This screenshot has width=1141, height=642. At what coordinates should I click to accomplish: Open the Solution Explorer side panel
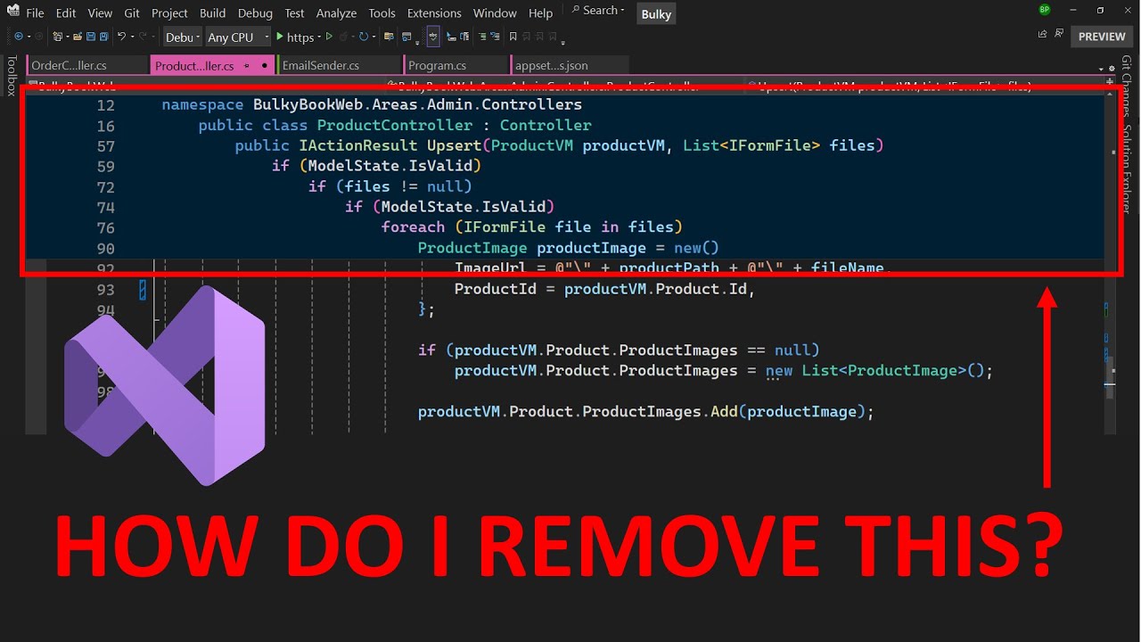click(1127, 169)
